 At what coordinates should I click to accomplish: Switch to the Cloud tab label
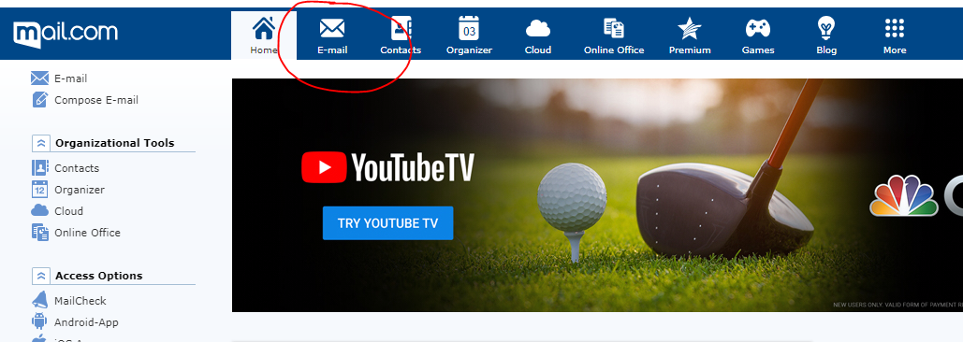[x=538, y=50]
